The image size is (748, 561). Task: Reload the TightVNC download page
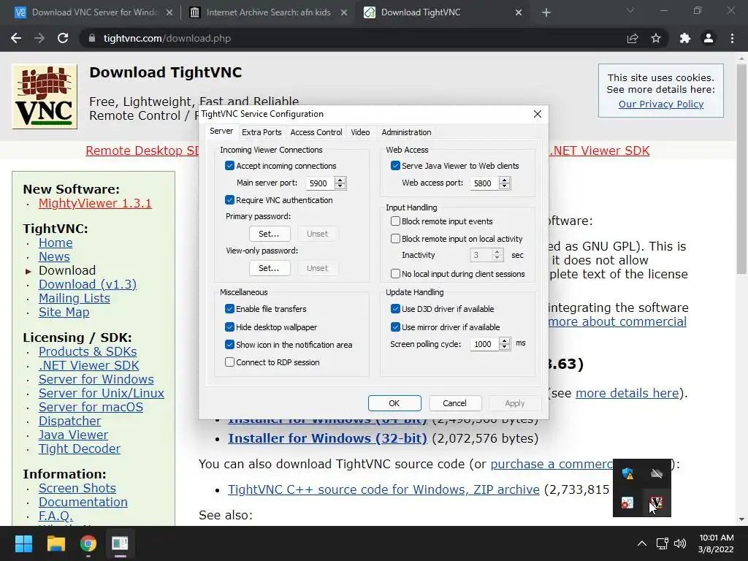pyautogui.click(x=63, y=38)
